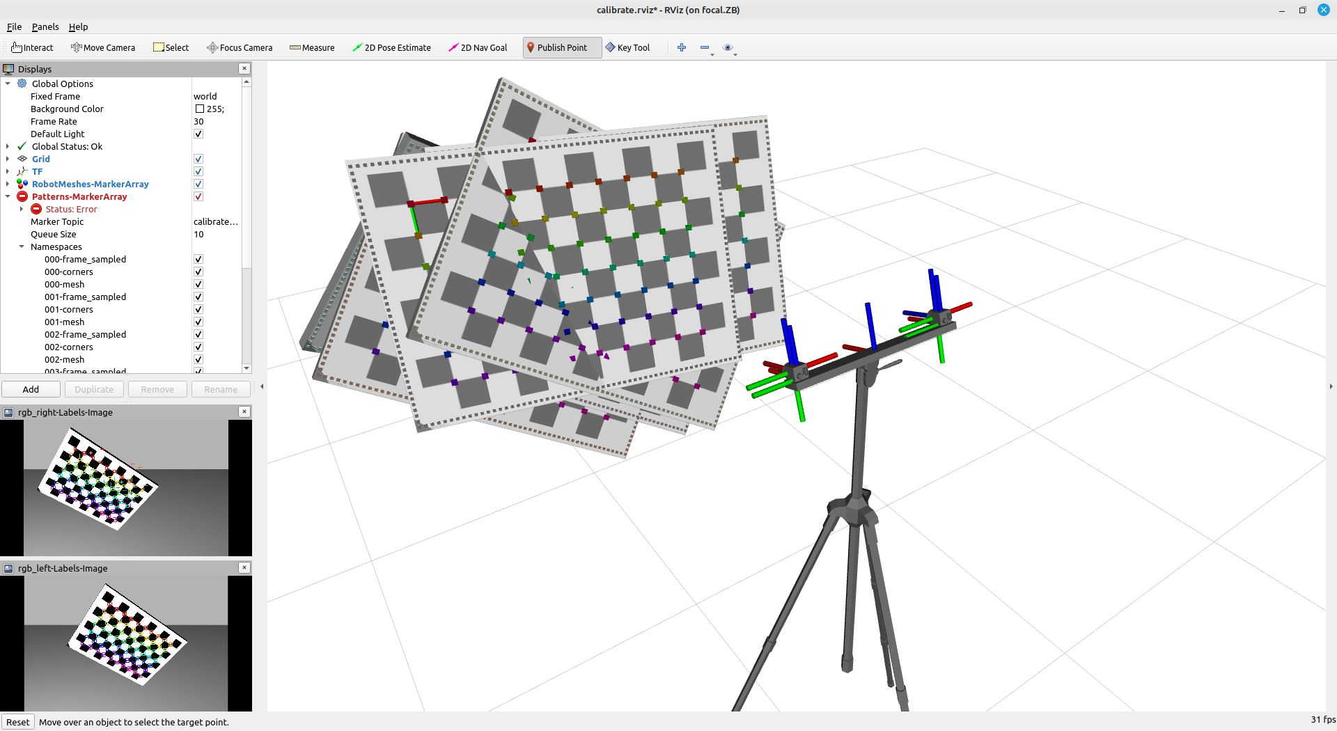Choose the Focus Camera tool
This screenshot has width=1337, height=731.
pos(240,47)
